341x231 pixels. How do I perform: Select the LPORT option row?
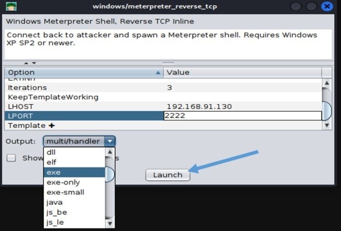163,115
